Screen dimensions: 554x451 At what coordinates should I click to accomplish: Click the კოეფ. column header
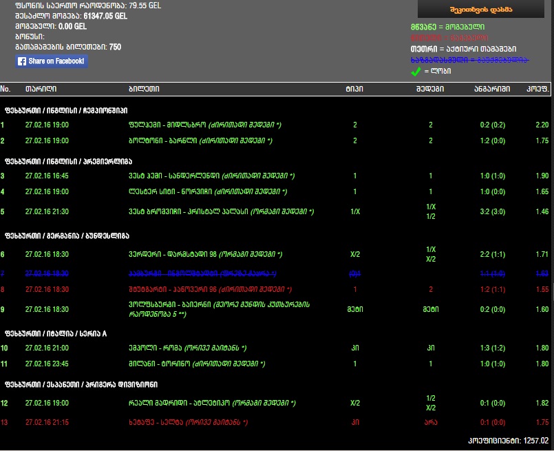click(x=537, y=89)
